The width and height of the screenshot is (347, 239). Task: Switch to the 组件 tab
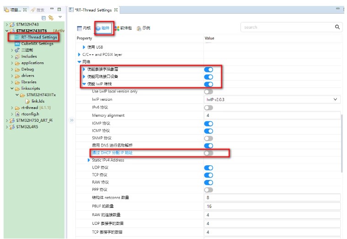tap(103, 28)
